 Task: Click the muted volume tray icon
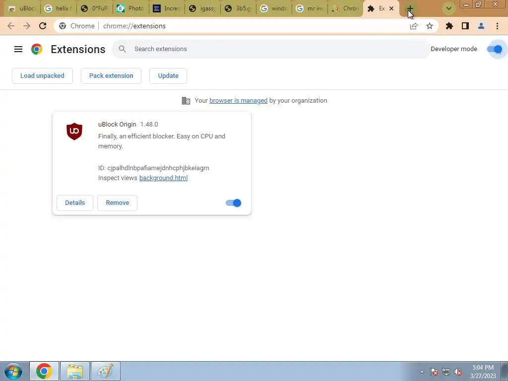458,372
